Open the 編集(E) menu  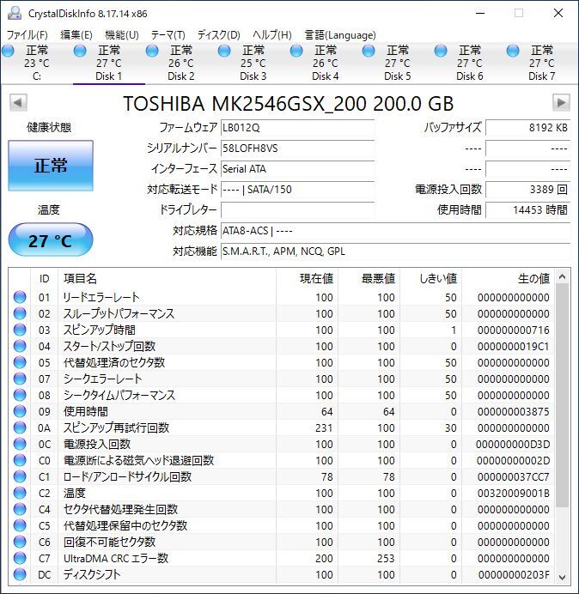76,35
